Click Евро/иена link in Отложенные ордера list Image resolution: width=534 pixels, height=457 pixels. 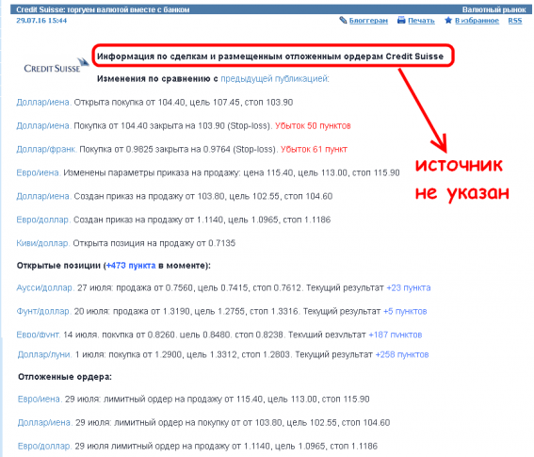(40, 400)
